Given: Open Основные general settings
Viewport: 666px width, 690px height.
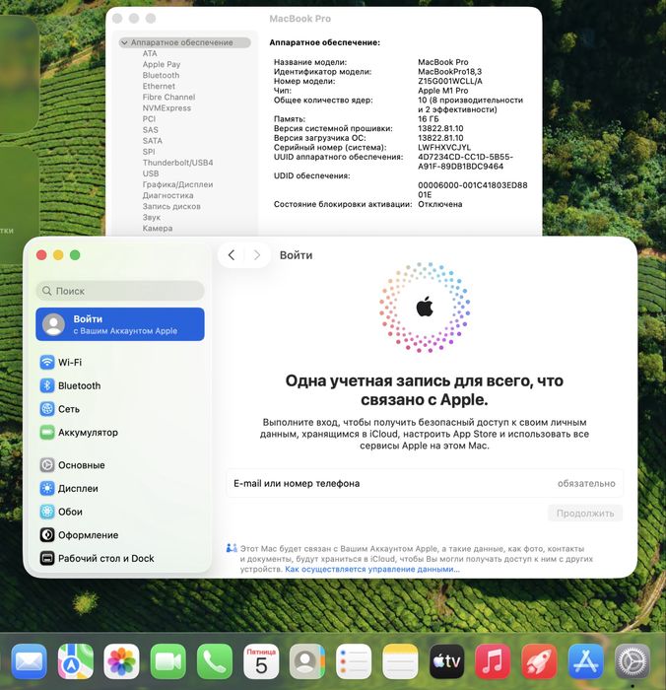Looking at the screenshot, I should [x=119, y=464].
